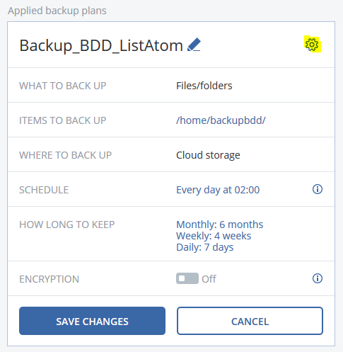Screen dimensions: 343x352
Task: Click the SAVE CHANGES button
Action: pyautogui.click(x=92, y=321)
